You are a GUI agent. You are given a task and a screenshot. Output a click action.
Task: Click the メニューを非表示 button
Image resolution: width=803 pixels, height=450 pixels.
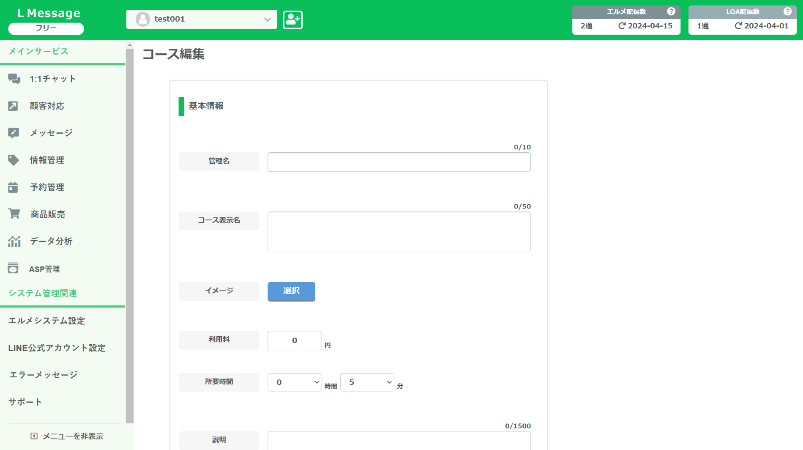pyautogui.click(x=67, y=436)
